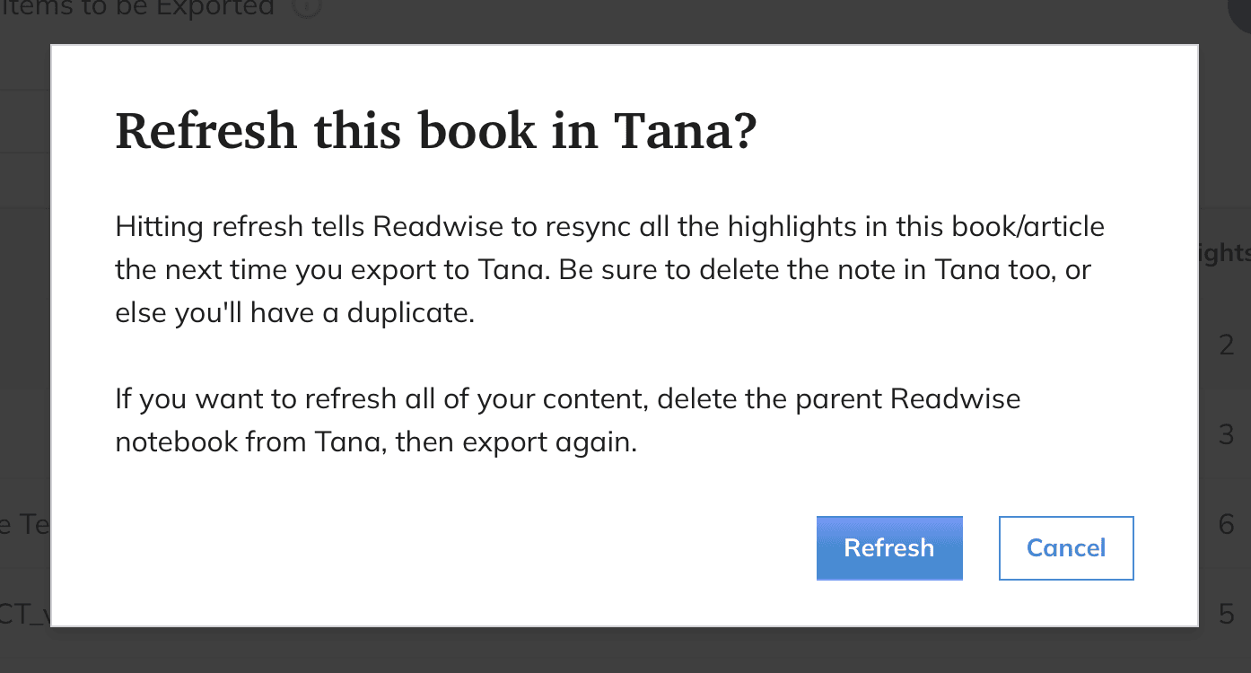The height and width of the screenshot is (673, 1251).
Task: Click the paragraph beginning "Hitting refresh tells Readwise"
Action: [609, 270]
